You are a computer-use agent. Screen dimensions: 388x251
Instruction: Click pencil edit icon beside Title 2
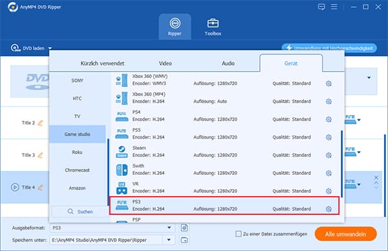tap(40, 123)
